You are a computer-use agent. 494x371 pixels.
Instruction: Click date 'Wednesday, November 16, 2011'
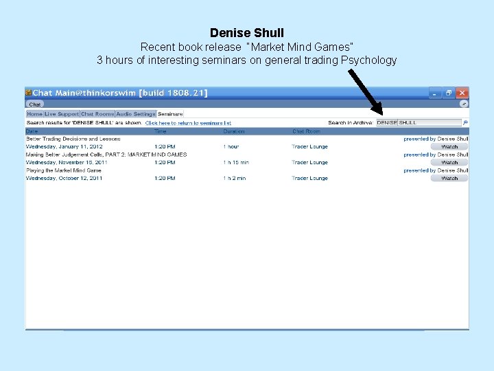pos(67,162)
